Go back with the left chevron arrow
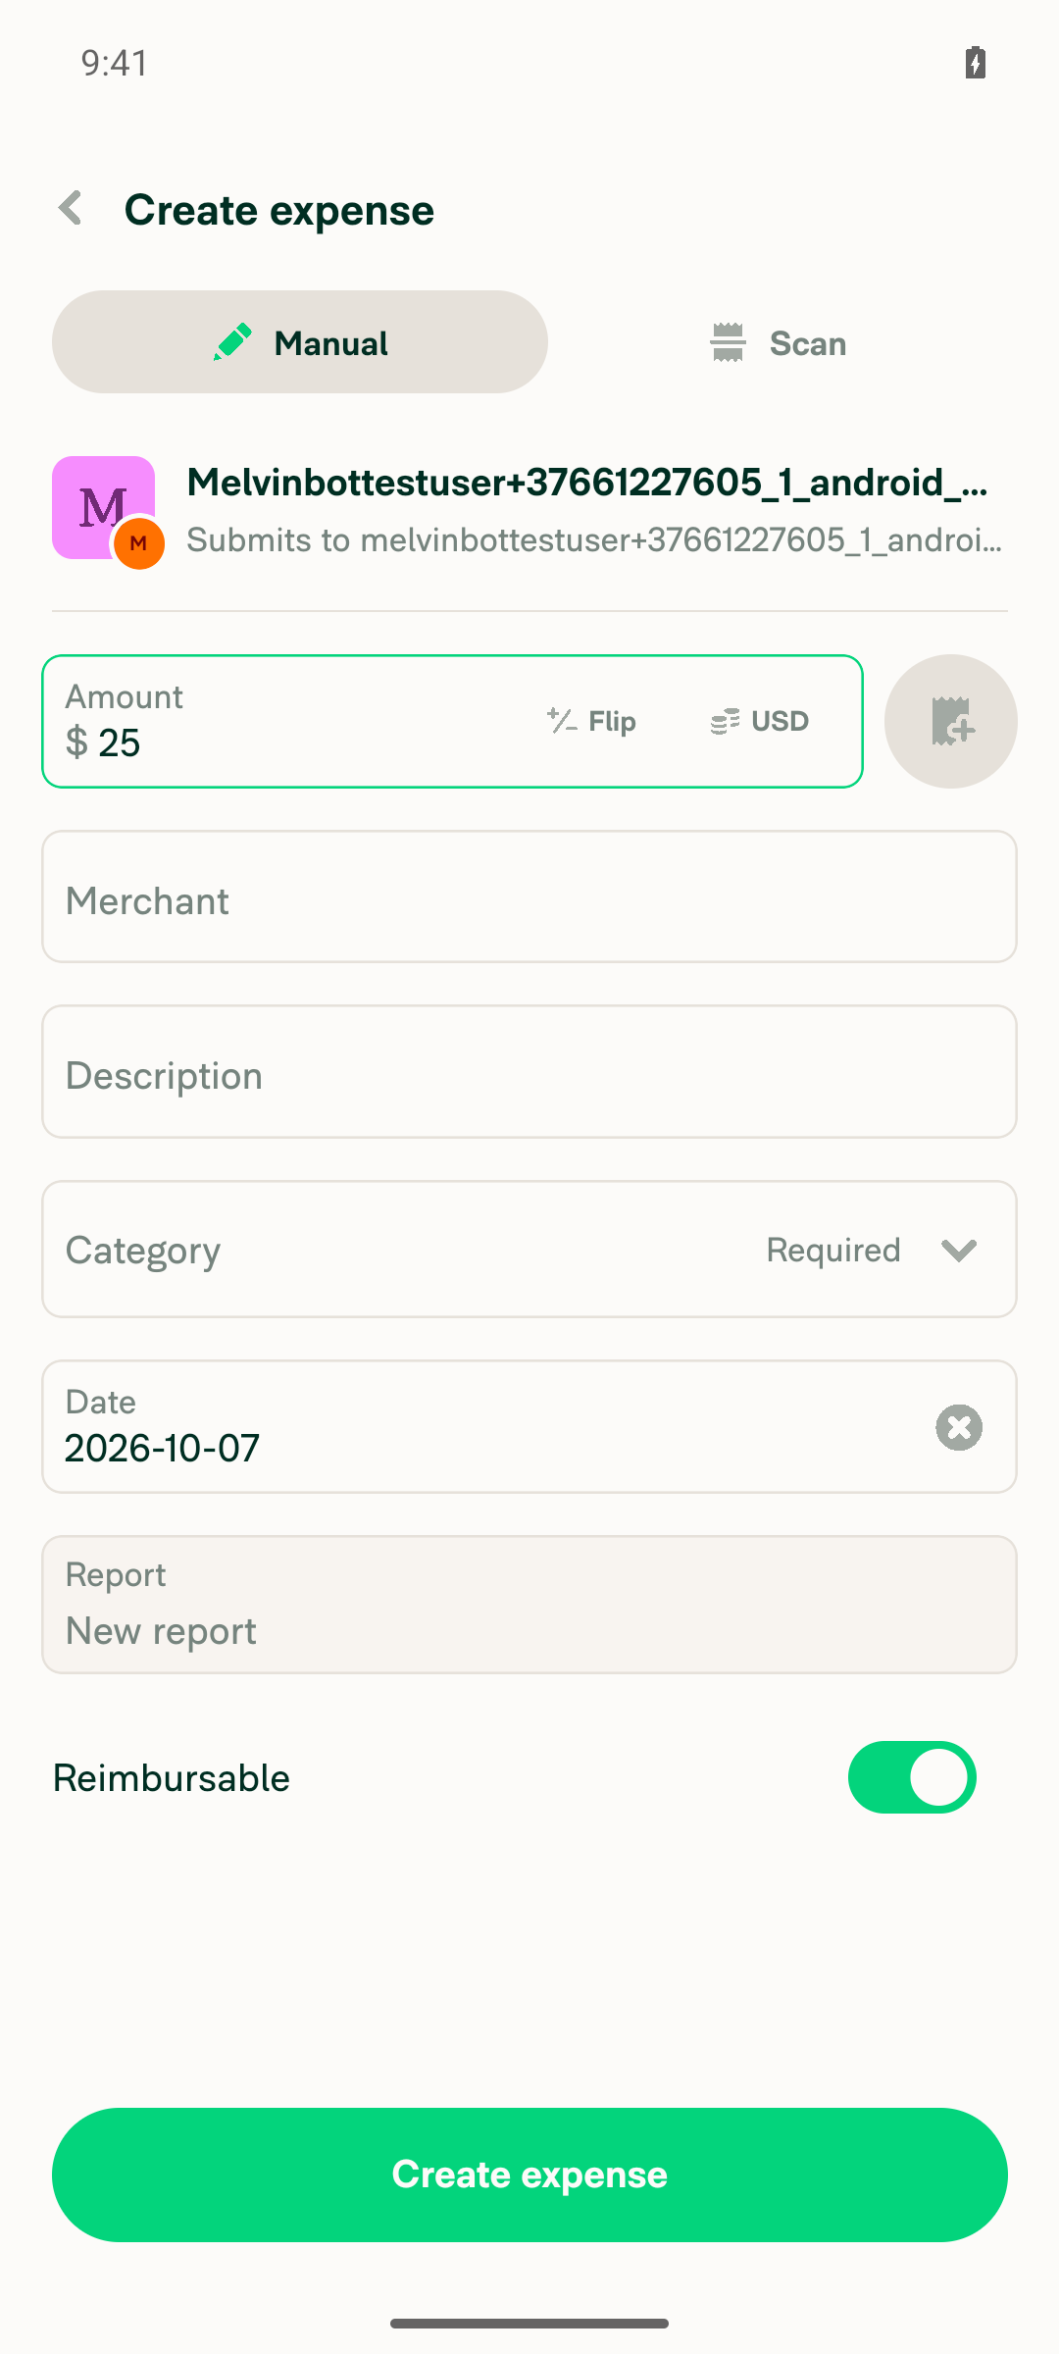The image size is (1059, 2354). coord(70,208)
